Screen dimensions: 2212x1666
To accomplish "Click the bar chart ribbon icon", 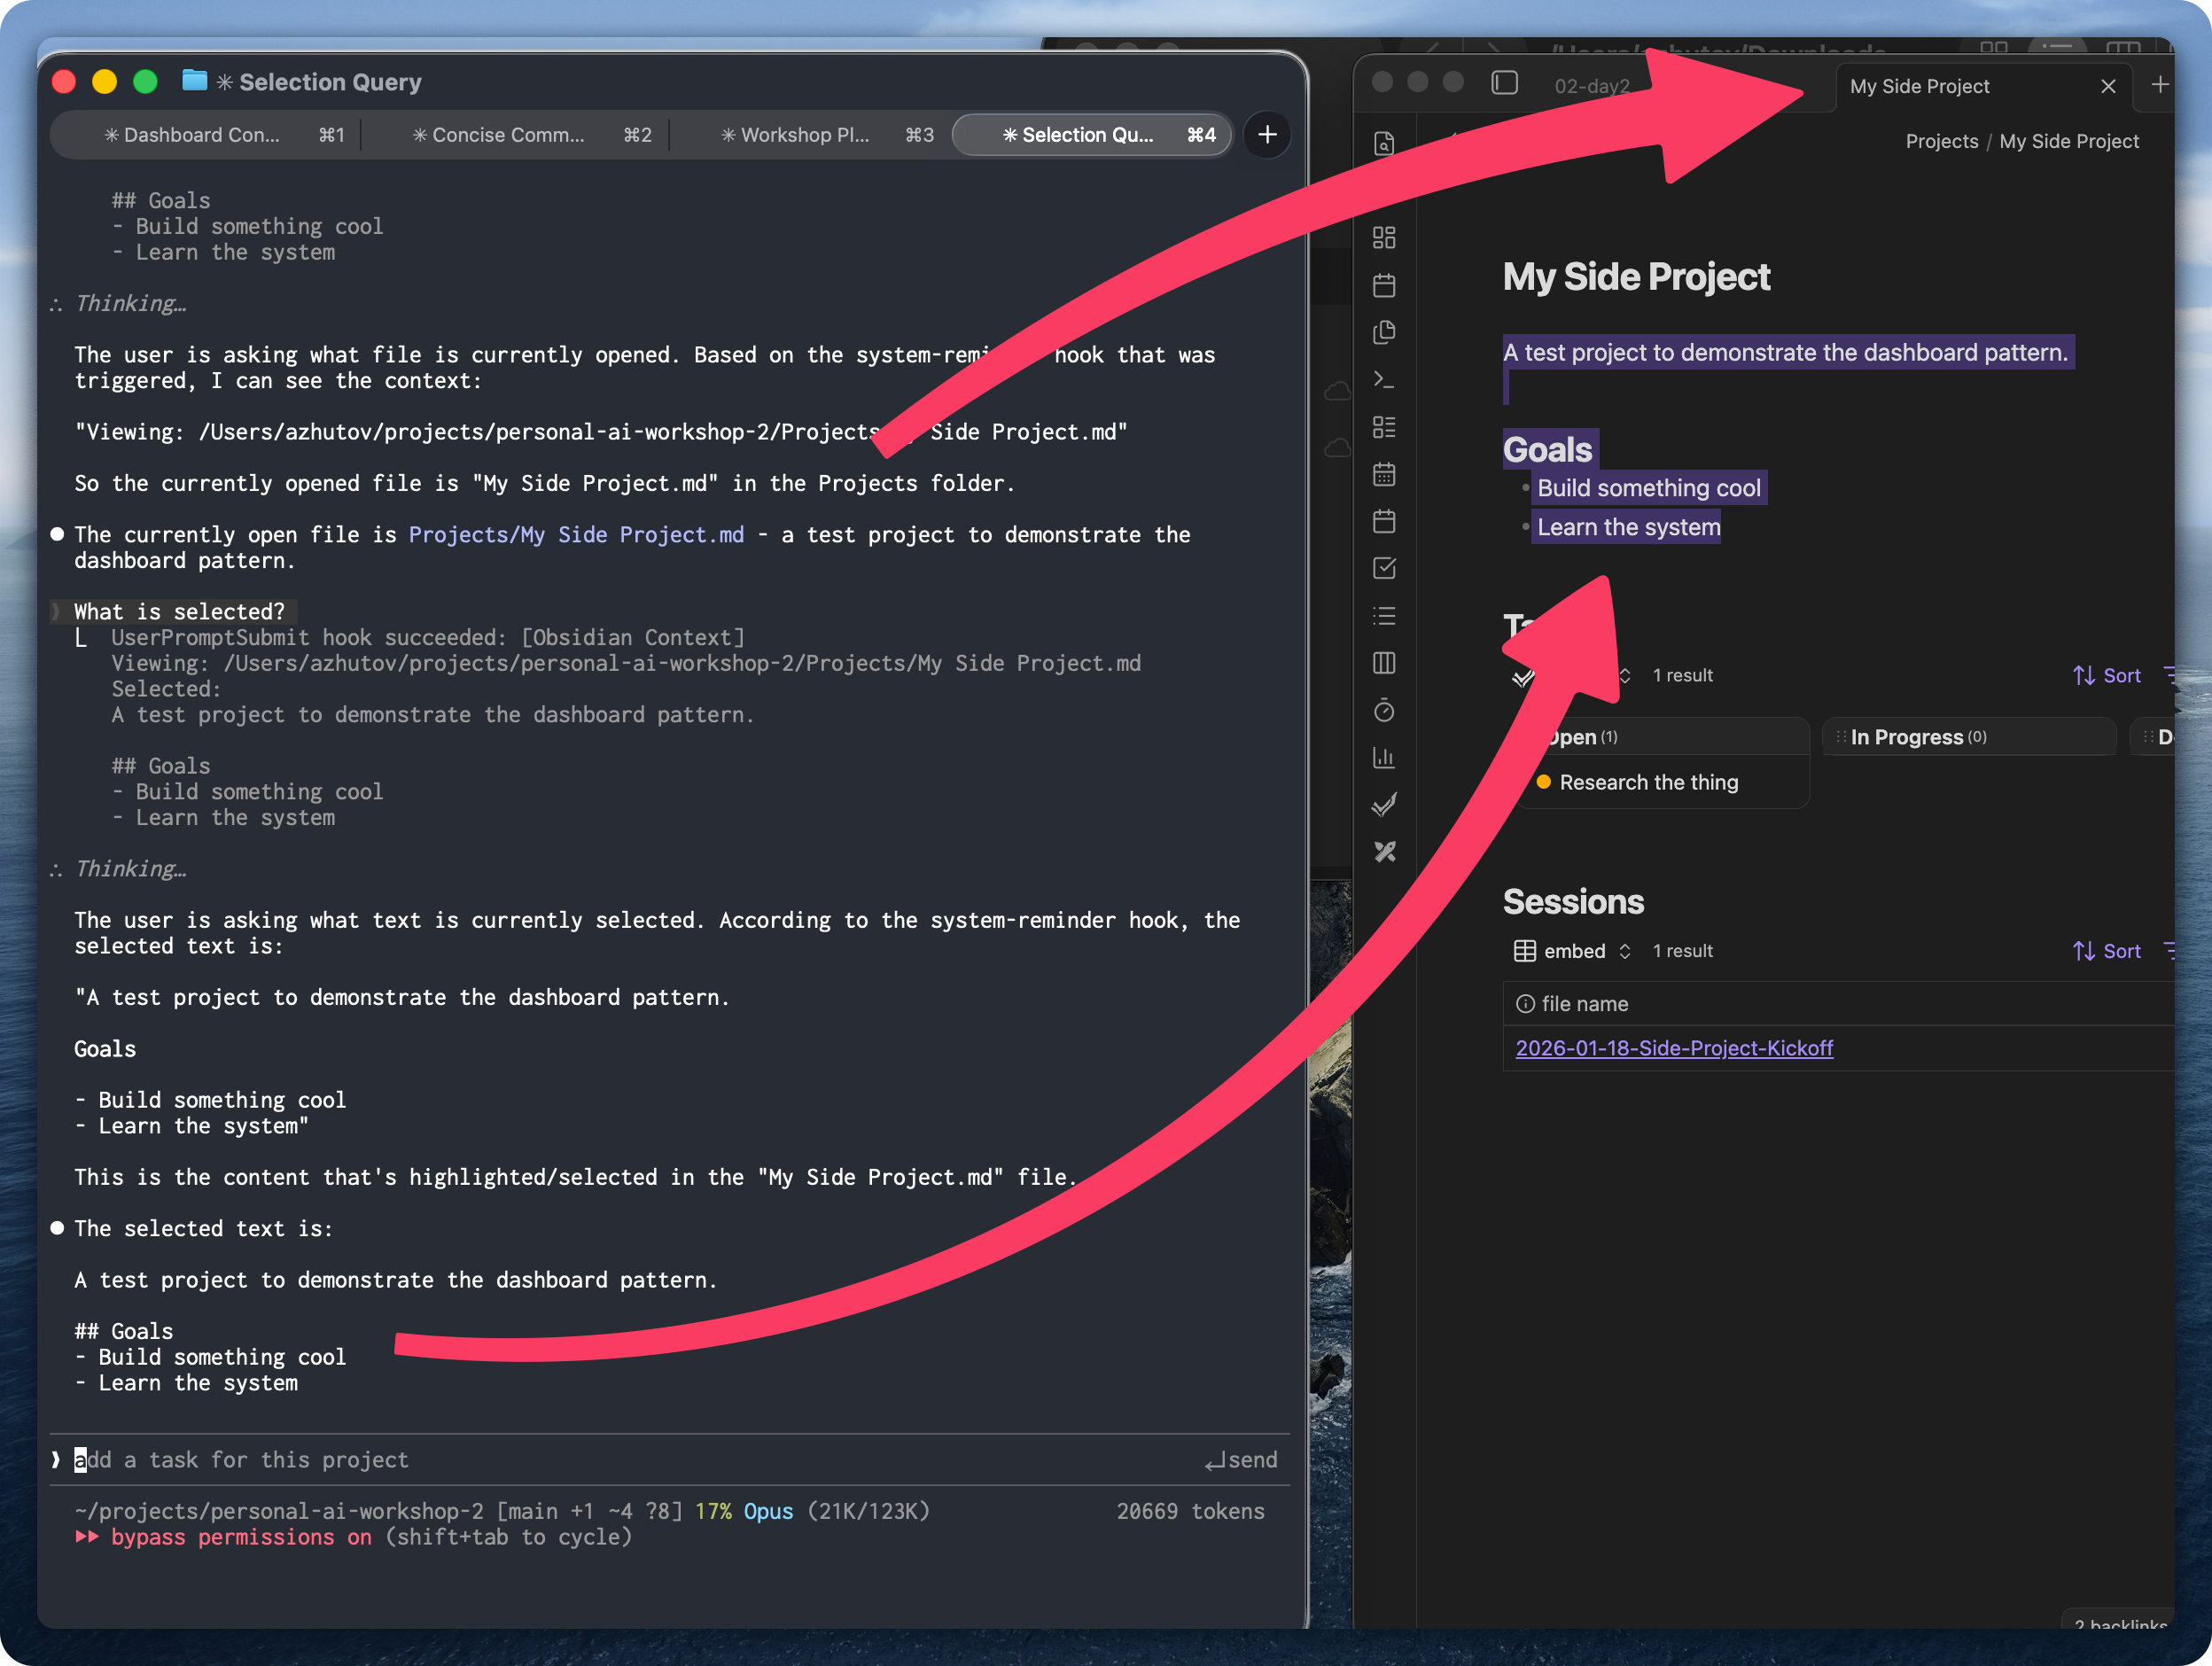I will [1384, 758].
